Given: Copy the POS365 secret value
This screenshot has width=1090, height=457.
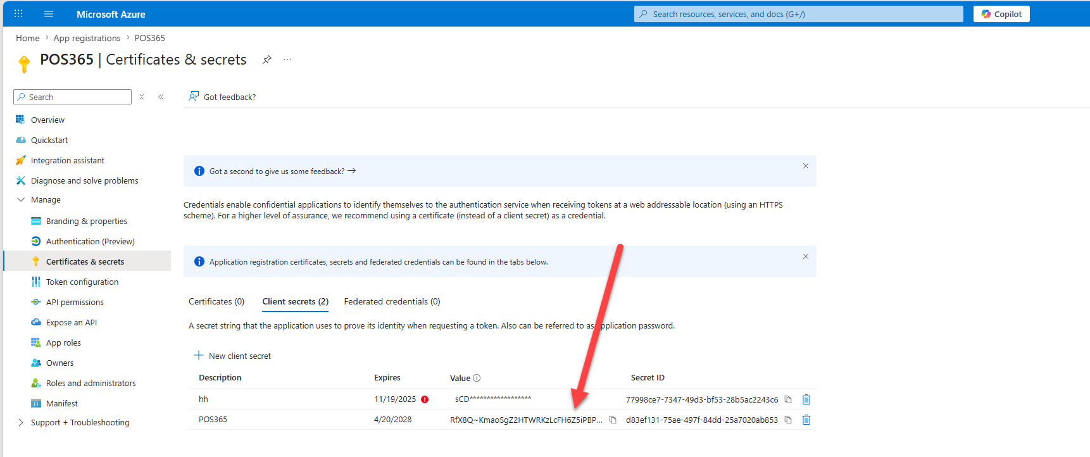Looking at the screenshot, I should 613,420.
